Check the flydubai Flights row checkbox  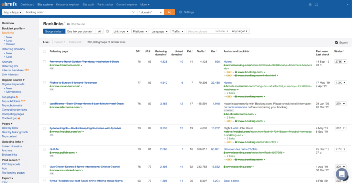click(x=44, y=129)
